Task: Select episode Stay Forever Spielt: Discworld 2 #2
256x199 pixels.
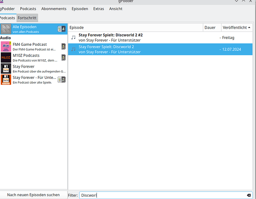Action: [x=160, y=37]
